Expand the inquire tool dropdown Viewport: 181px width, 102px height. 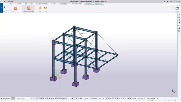point(6,11)
